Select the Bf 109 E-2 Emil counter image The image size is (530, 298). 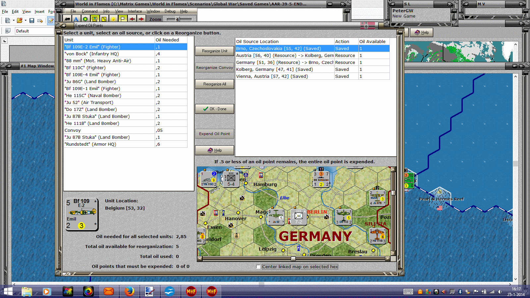tap(82, 214)
